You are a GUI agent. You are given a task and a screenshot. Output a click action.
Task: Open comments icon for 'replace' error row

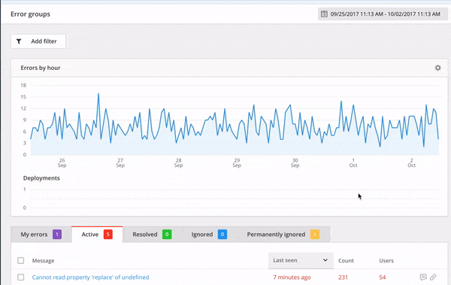click(x=423, y=277)
